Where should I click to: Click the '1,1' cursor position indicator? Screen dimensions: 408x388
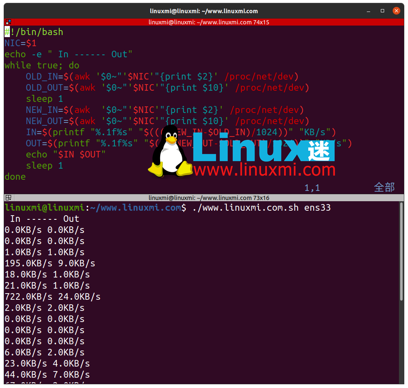click(312, 188)
